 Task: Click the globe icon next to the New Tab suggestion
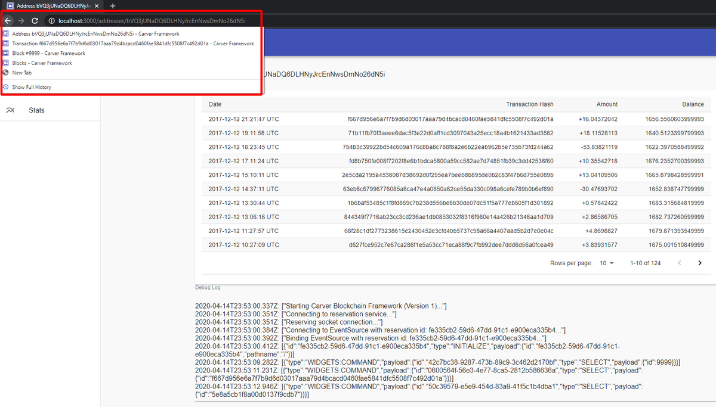pyautogui.click(x=7, y=72)
